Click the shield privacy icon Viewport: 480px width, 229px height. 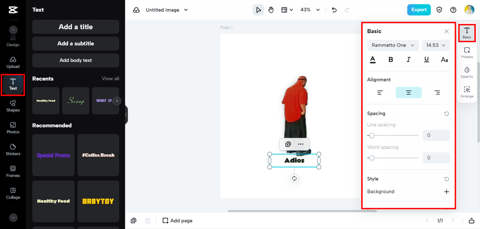[439, 10]
